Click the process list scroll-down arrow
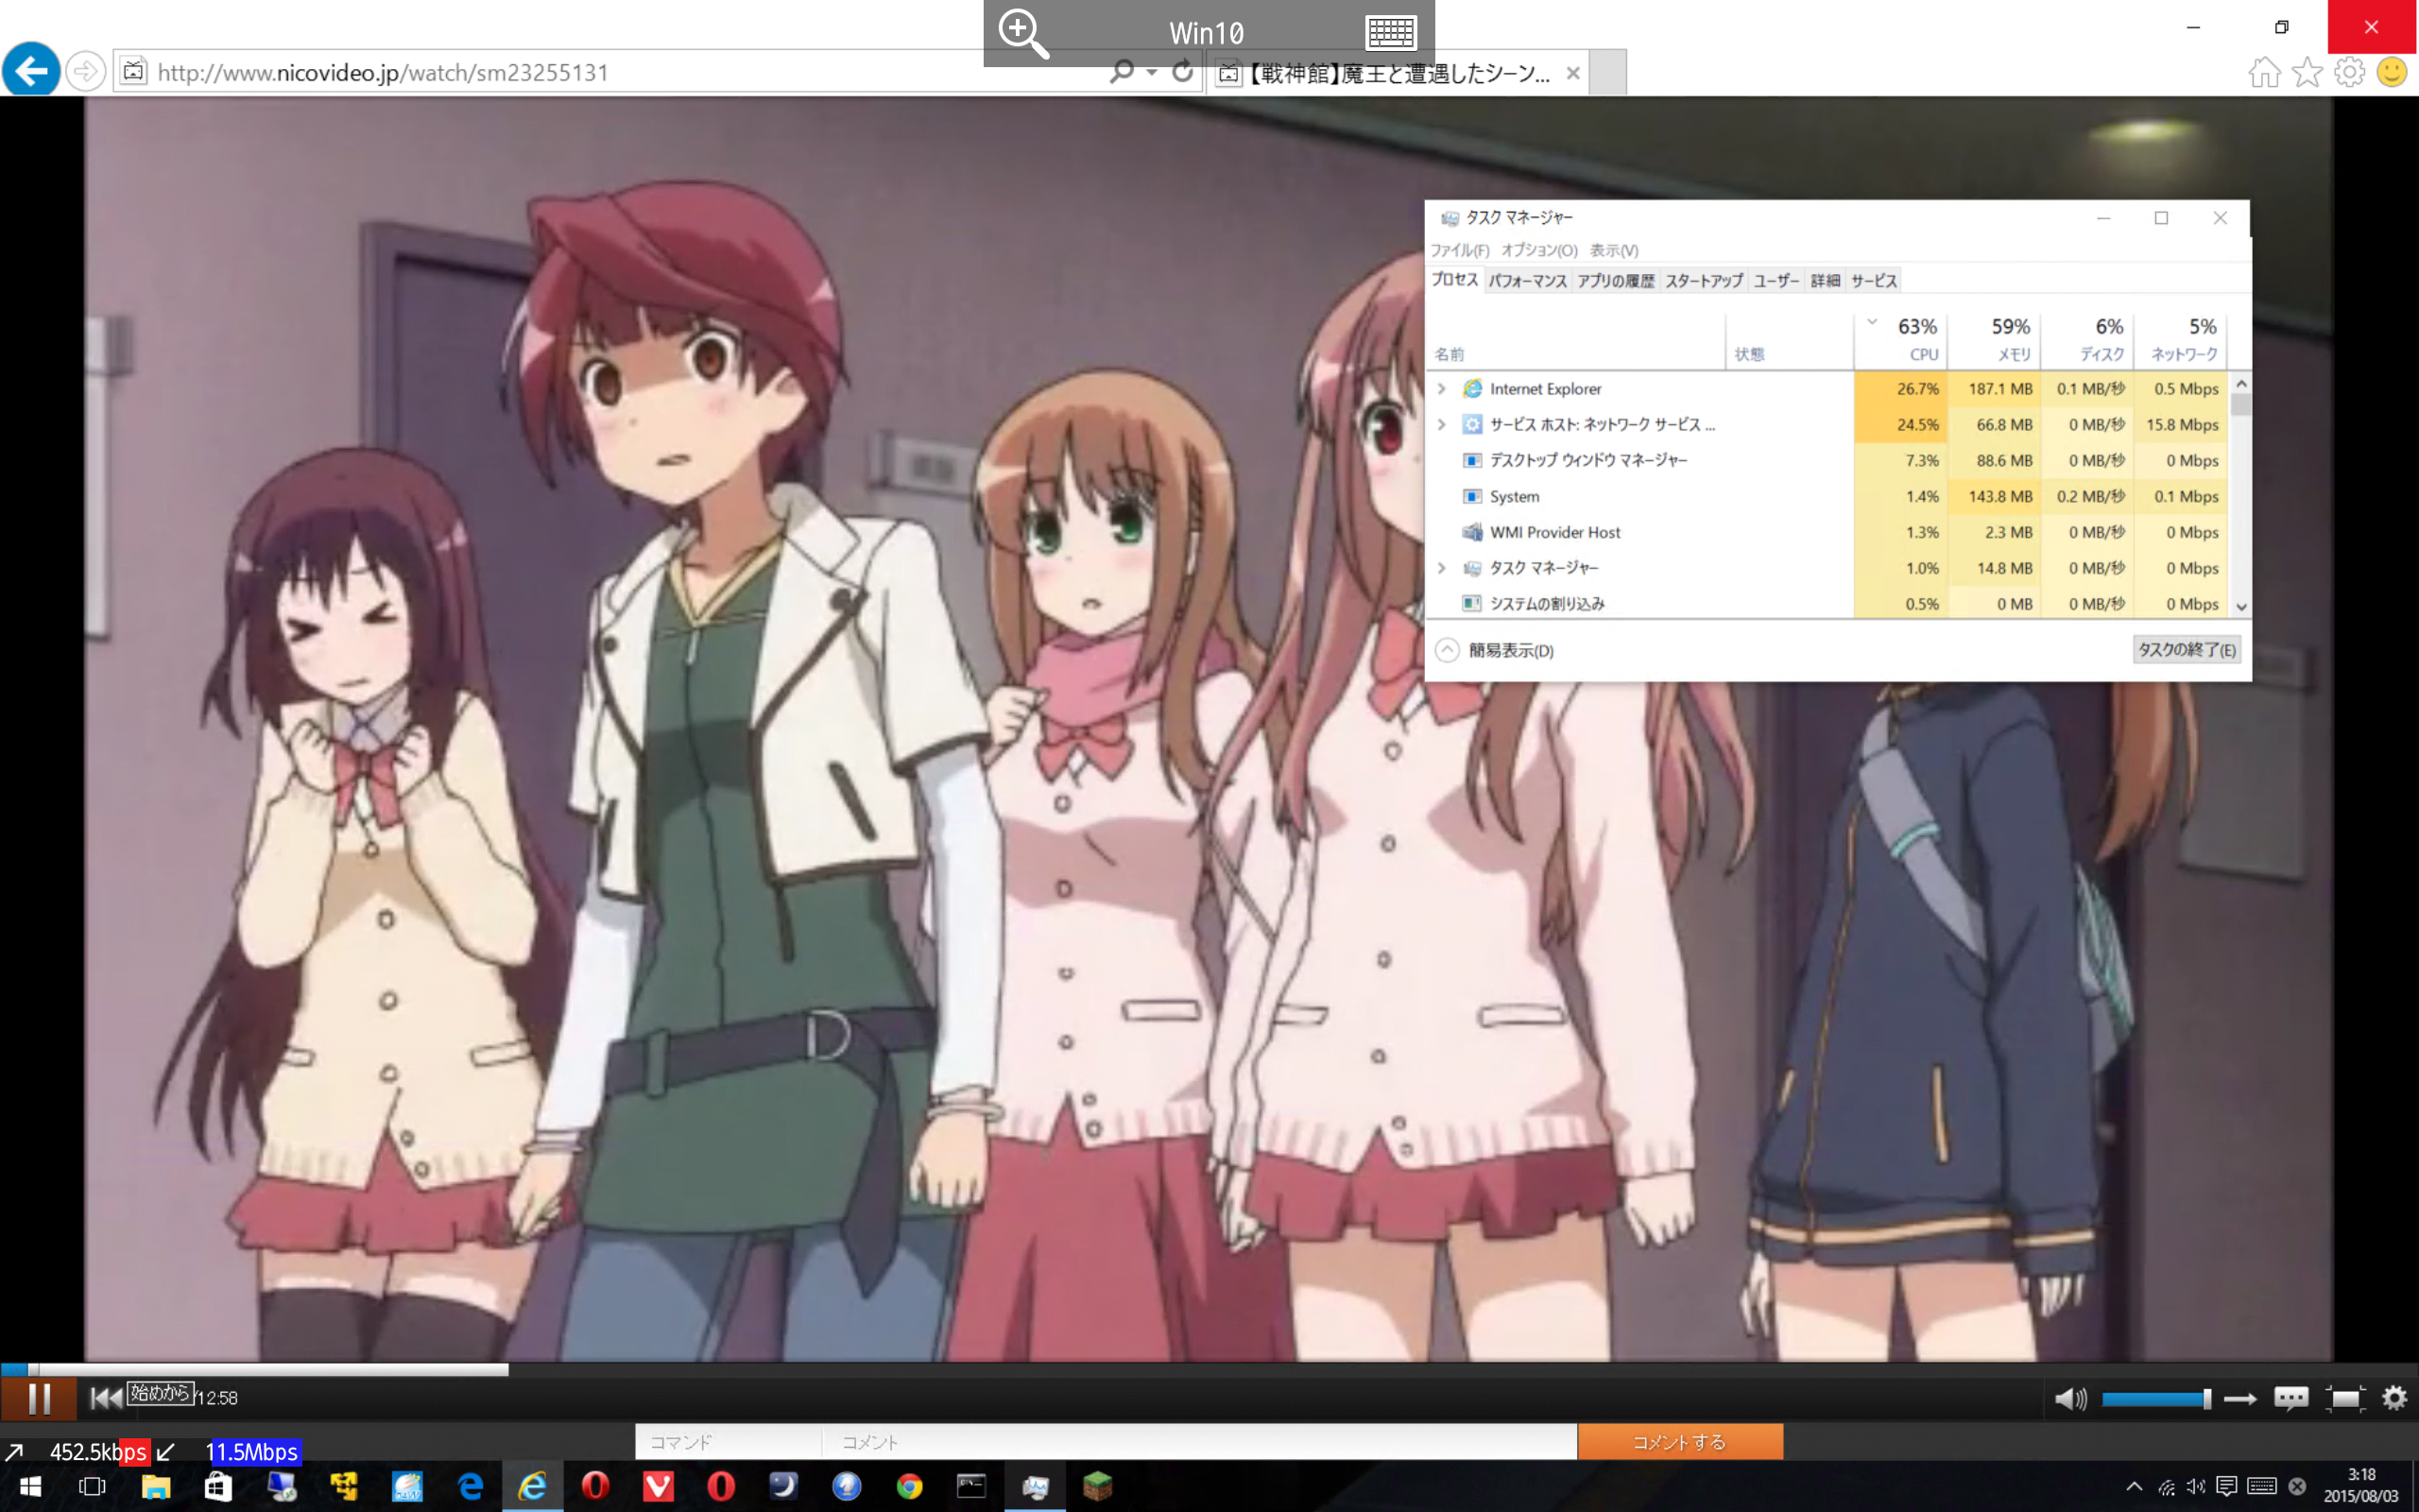 point(2241,606)
